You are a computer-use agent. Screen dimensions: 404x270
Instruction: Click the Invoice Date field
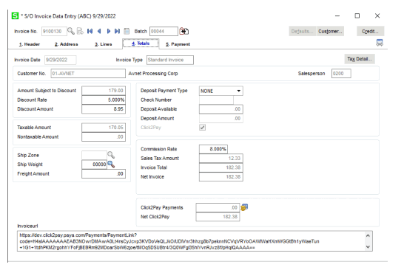pyautogui.click(x=60, y=60)
